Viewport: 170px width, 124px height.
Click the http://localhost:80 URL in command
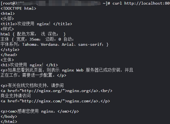pyautogui.click(x=147, y=3)
